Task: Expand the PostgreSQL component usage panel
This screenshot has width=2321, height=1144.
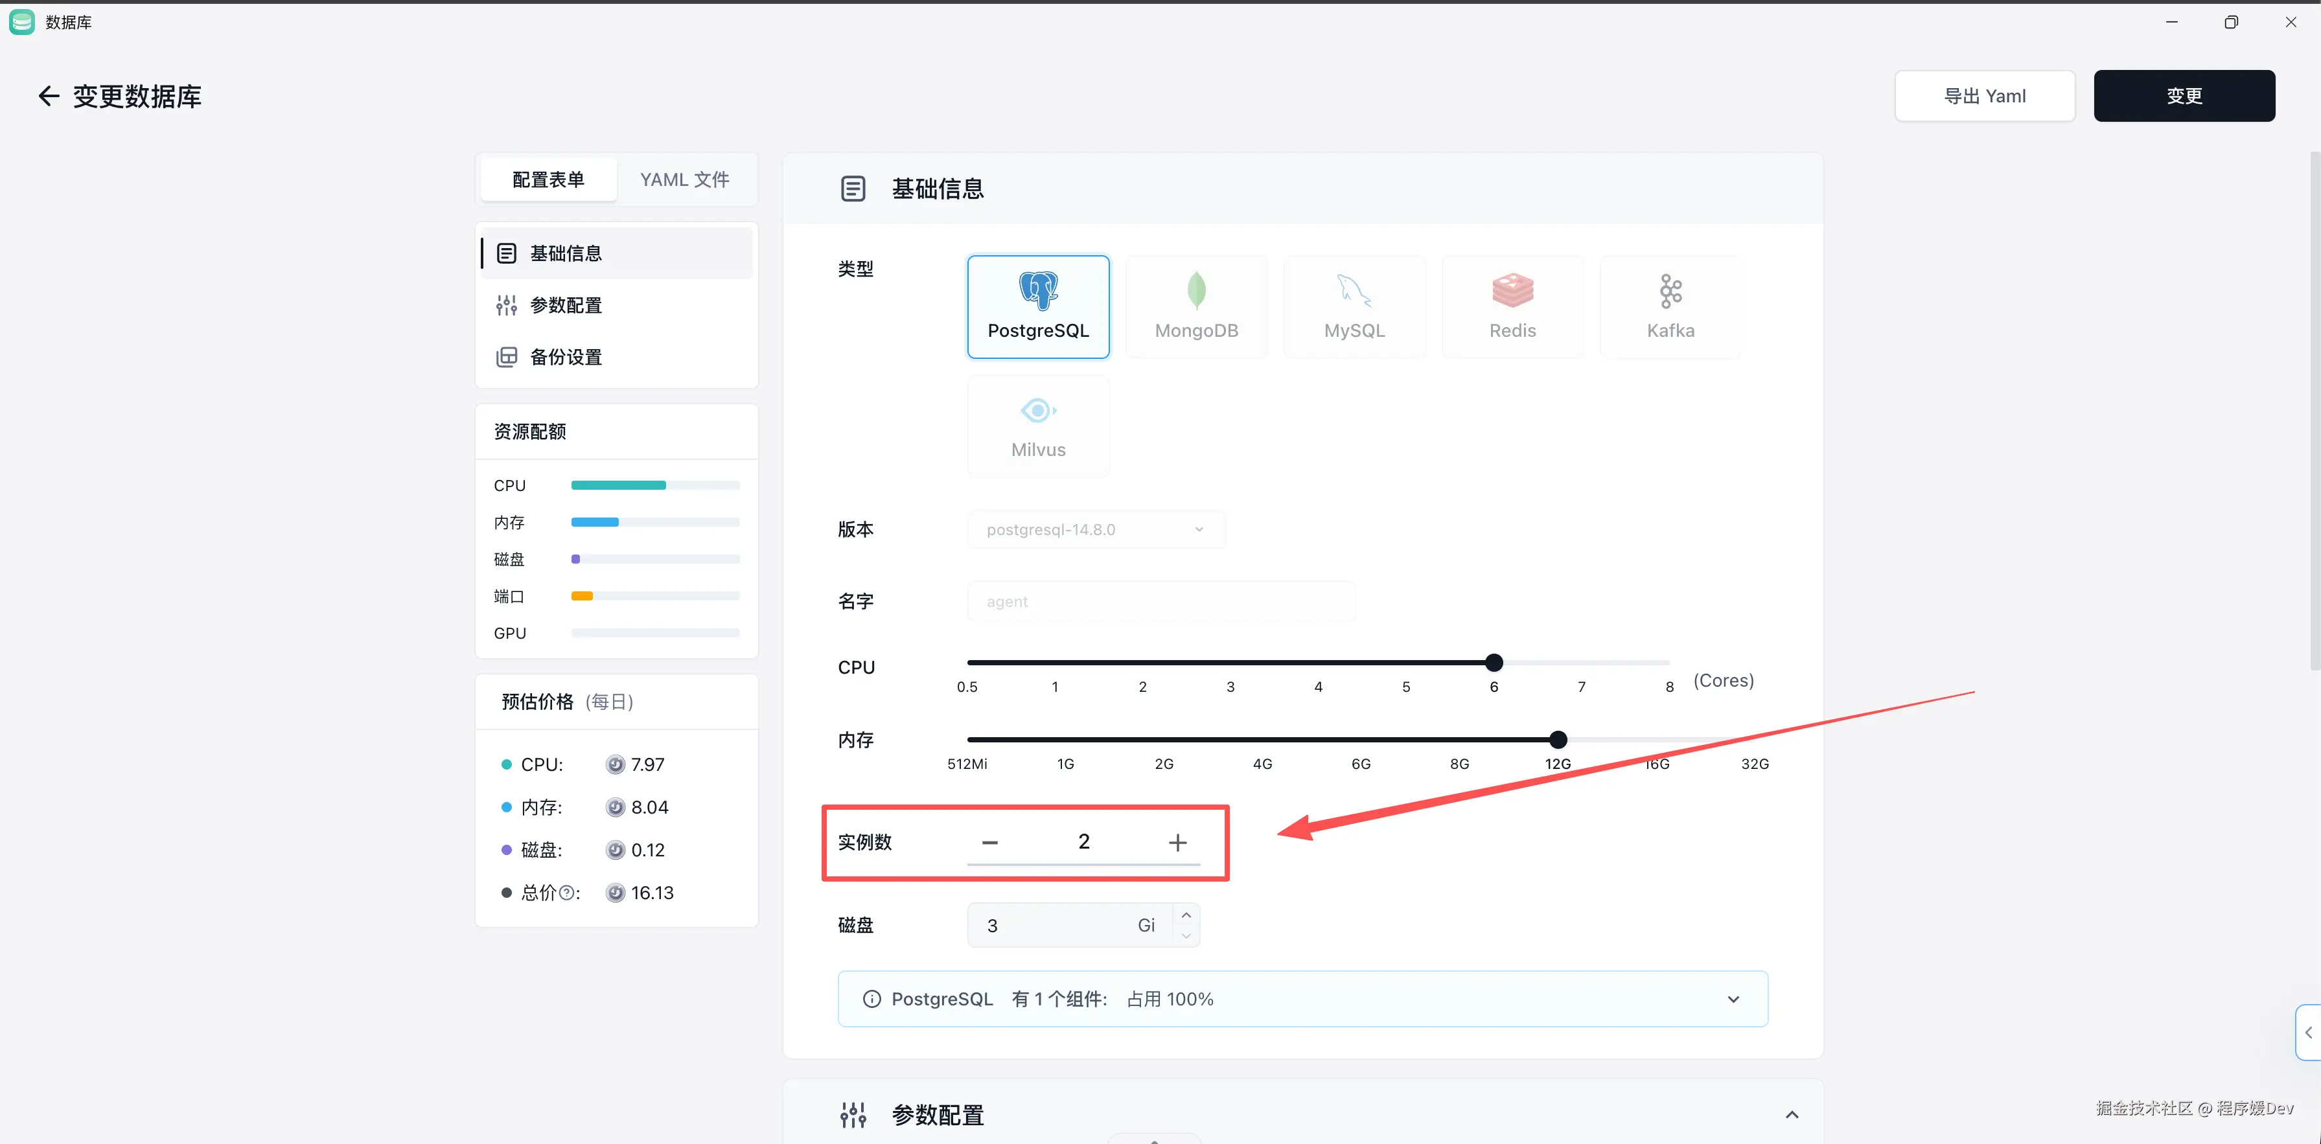Action: [x=1733, y=999]
